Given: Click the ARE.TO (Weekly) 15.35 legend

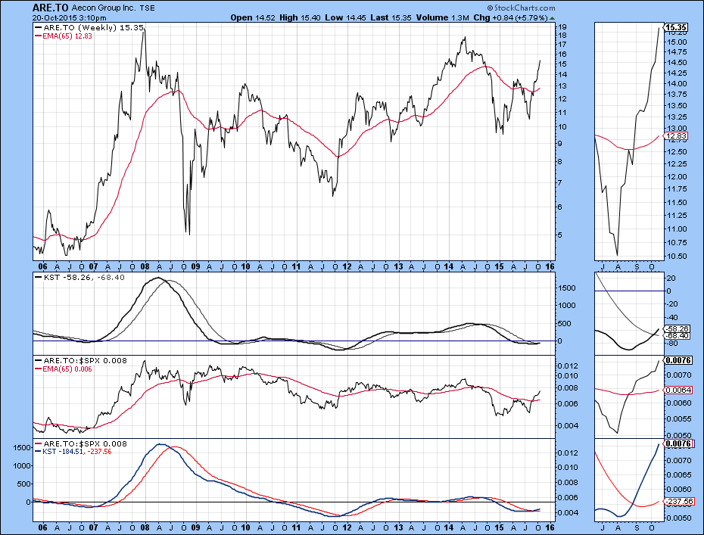Looking at the screenshot, I should coord(89,27).
